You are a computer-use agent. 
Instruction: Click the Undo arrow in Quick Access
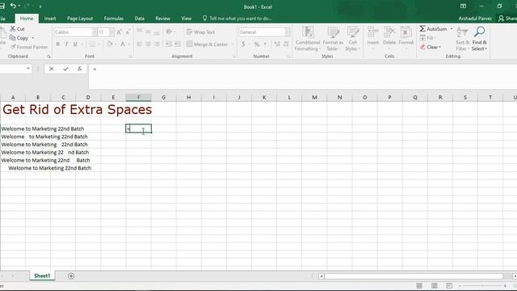click(13, 6)
